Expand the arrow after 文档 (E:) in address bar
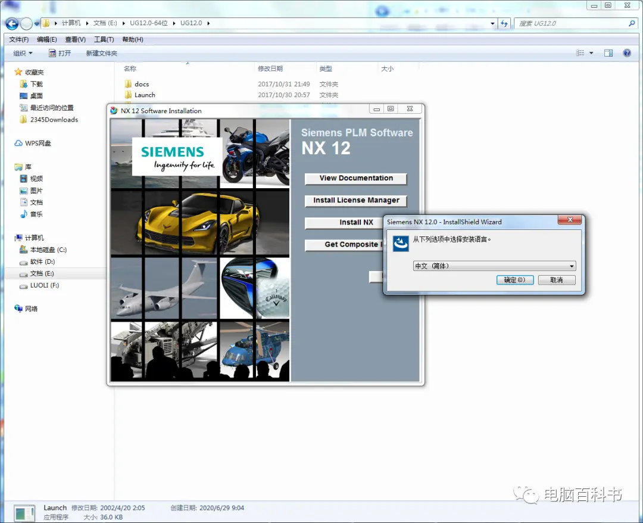This screenshot has width=643, height=523. [124, 23]
